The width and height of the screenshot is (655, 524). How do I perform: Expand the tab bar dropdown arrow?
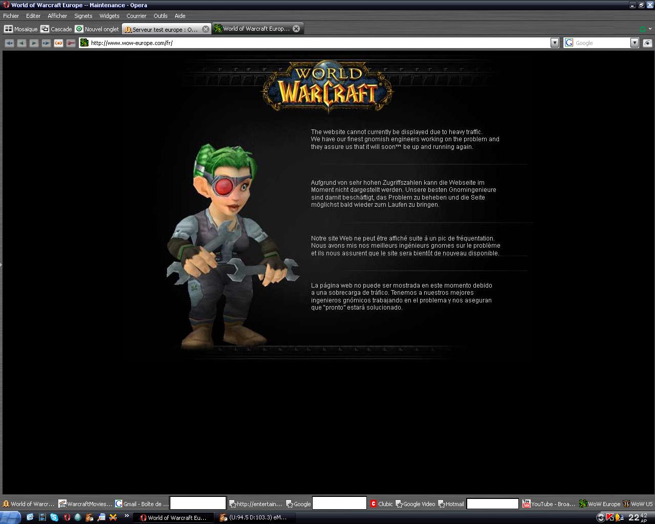pyautogui.click(x=650, y=29)
